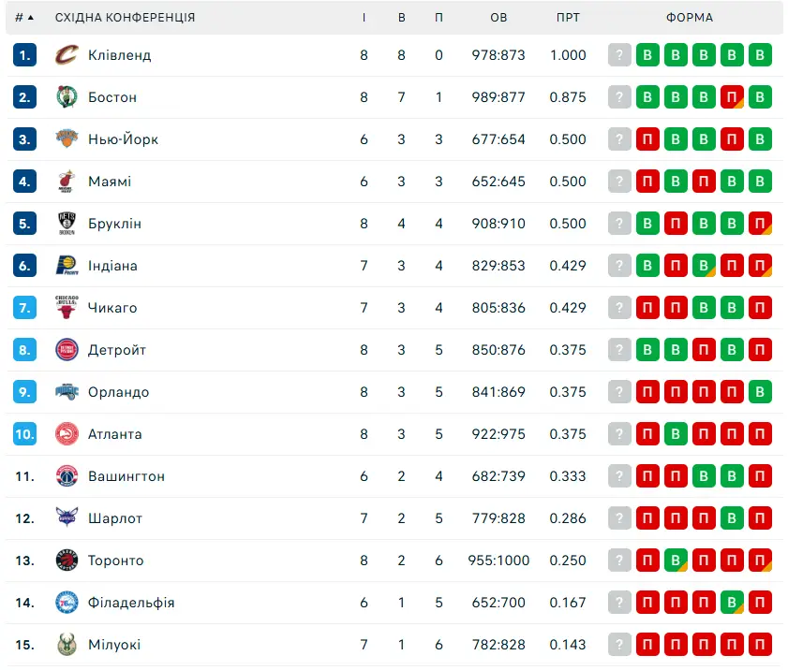Sort standings by ПРТ column header
The height and width of the screenshot is (670, 788).
click(x=568, y=18)
